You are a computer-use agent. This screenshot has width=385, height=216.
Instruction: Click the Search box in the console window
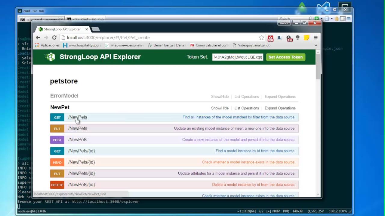pos(296,19)
